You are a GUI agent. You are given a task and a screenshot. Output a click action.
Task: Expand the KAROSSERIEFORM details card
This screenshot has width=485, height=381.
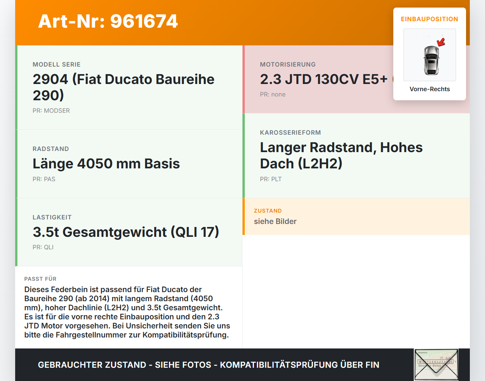coord(356,156)
